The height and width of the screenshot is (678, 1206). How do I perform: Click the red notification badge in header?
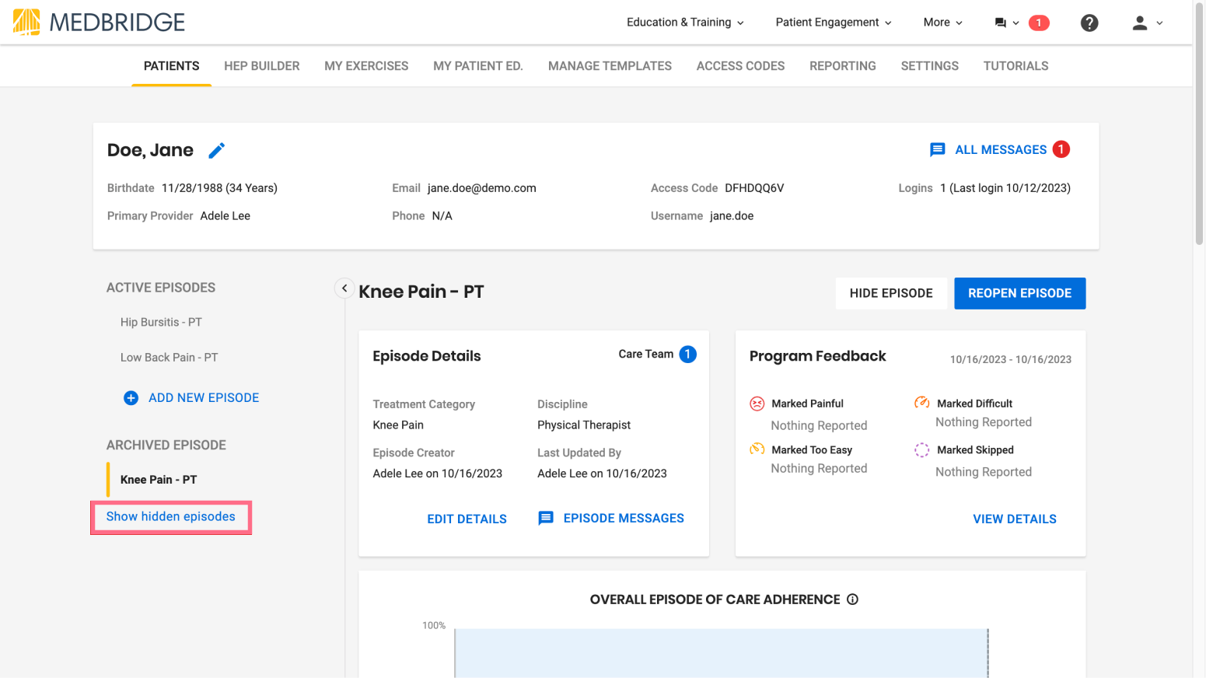coord(1038,23)
